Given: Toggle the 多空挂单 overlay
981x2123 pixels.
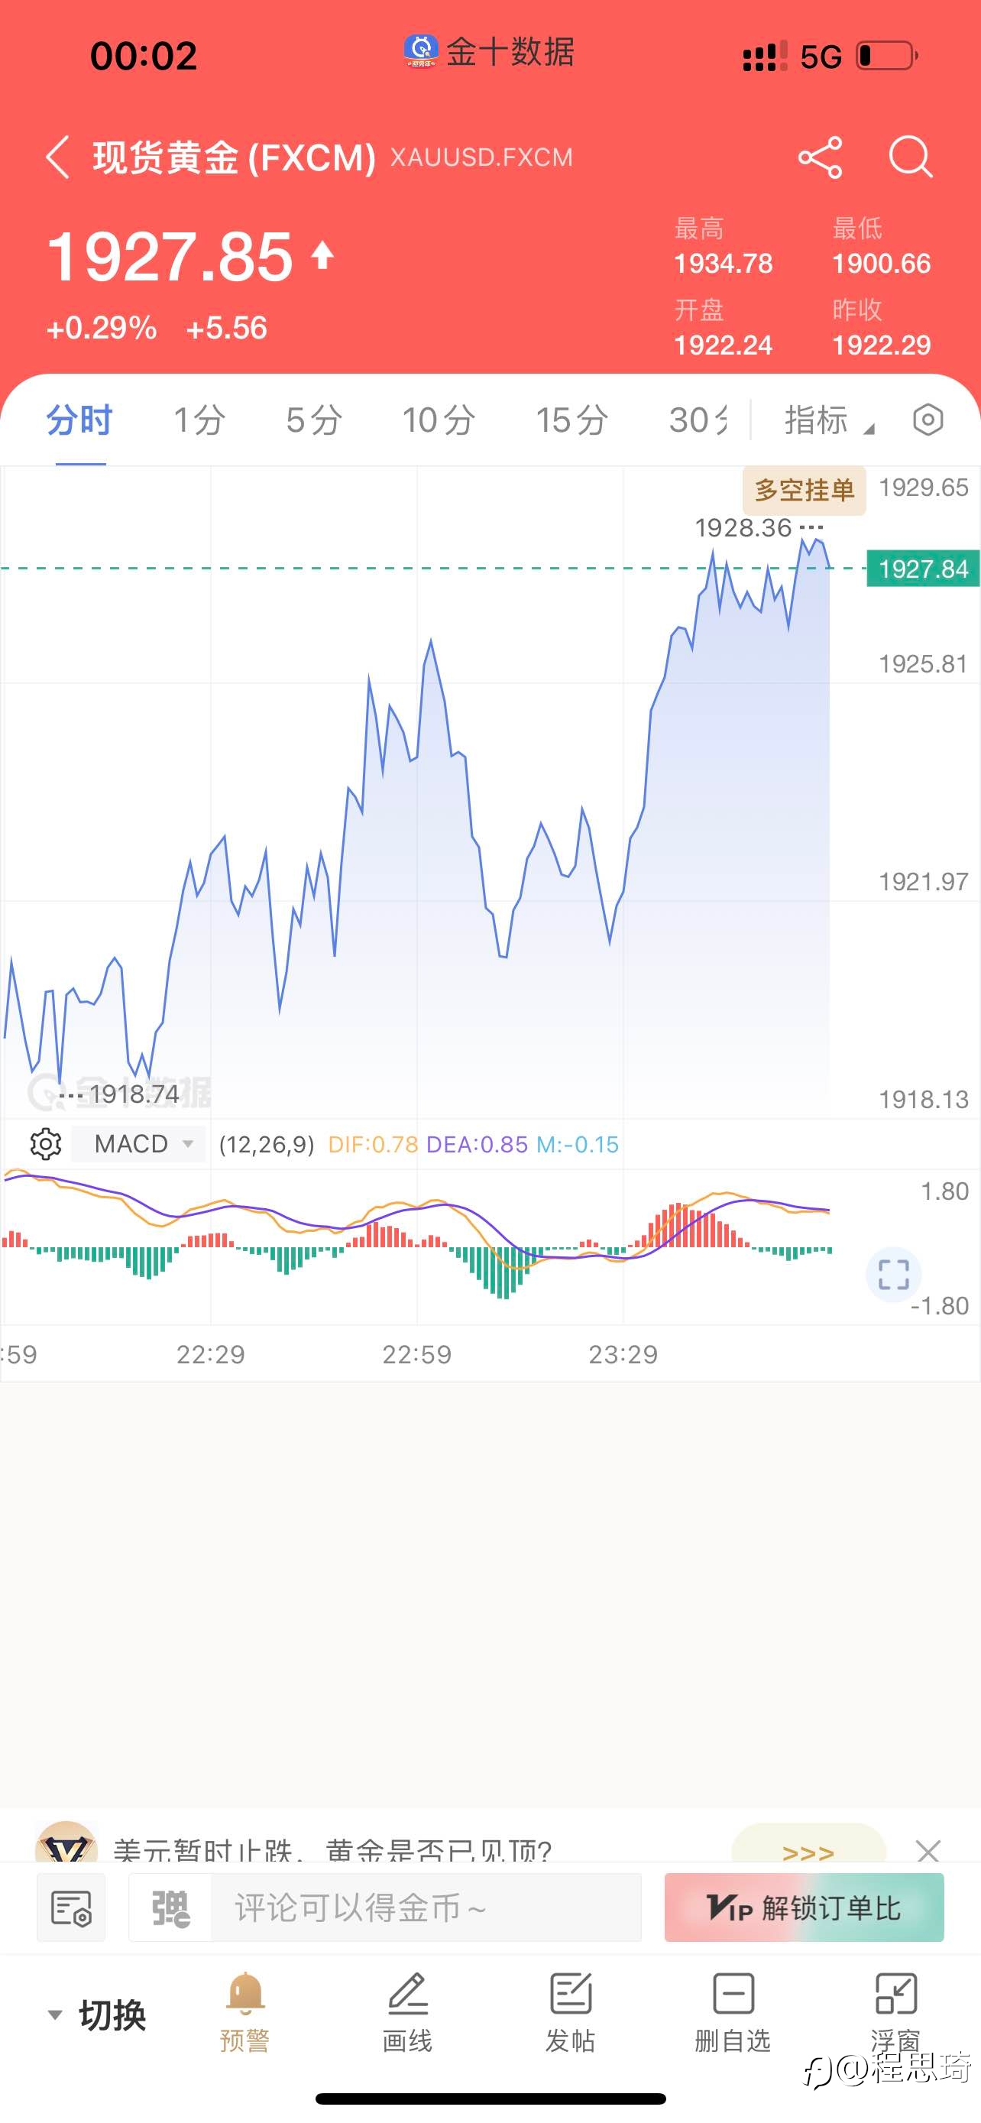Looking at the screenshot, I should point(804,491).
